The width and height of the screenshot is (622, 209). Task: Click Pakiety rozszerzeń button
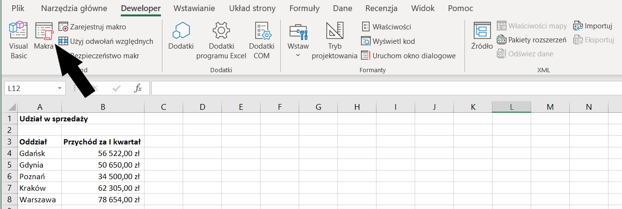click(532, 40)
